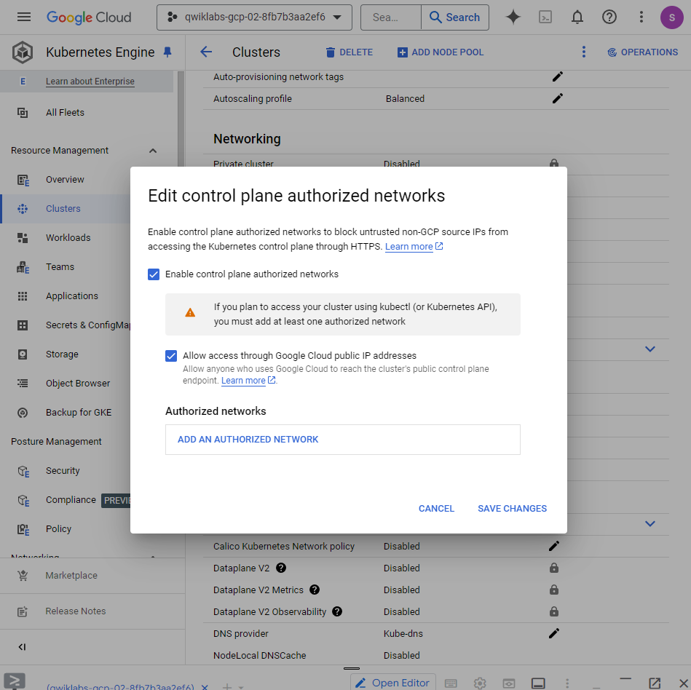Open the OPERATIONS panel
The image size is (691, 690).
[642, 52]
